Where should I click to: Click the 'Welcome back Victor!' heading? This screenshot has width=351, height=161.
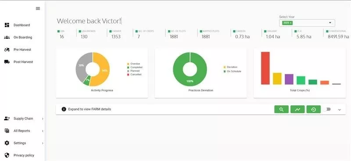89,21
